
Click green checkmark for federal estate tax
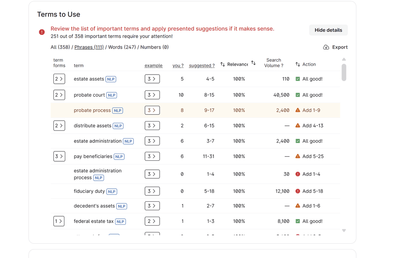point(298,222)
